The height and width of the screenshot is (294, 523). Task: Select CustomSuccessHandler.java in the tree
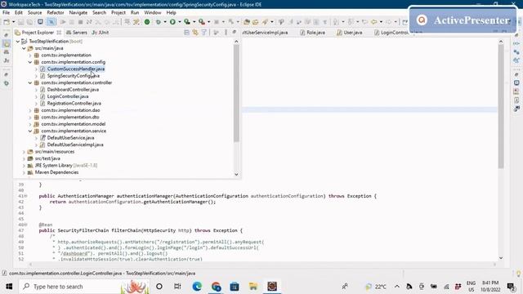pyautogui.click(x=76, y=69)
